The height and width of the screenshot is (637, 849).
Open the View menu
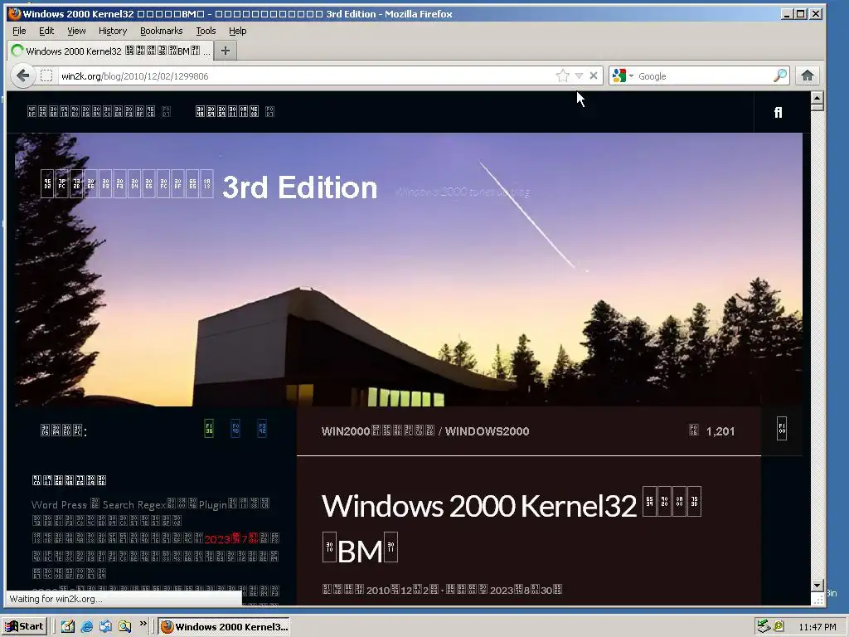pos(76,31)
